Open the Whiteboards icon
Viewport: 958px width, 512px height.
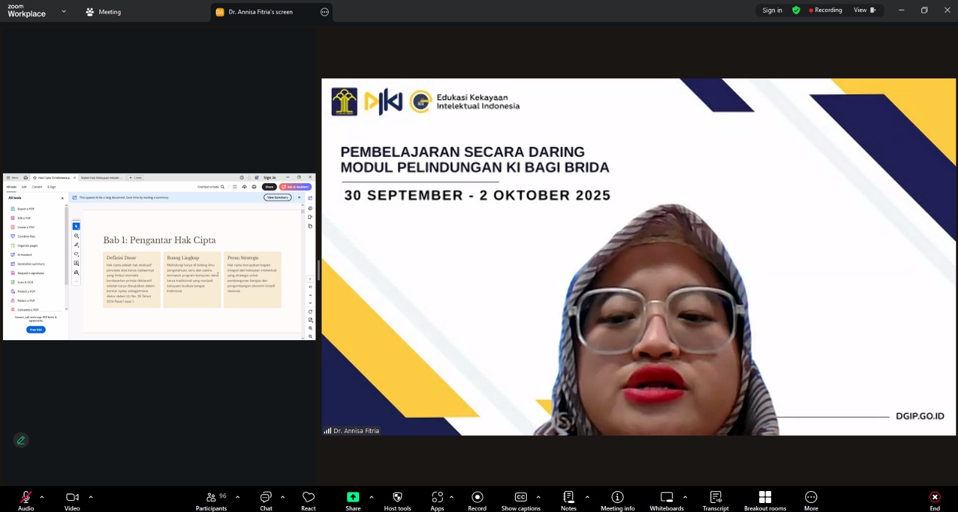click(666, 498)
